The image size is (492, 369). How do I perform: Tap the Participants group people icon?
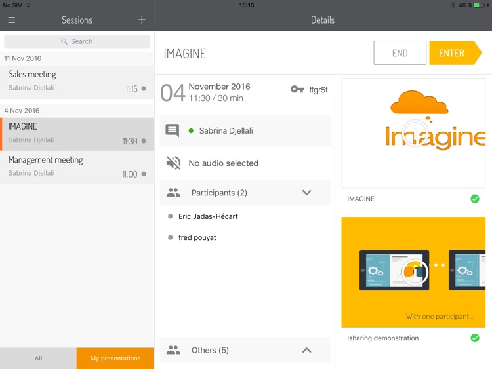[173, 193]
